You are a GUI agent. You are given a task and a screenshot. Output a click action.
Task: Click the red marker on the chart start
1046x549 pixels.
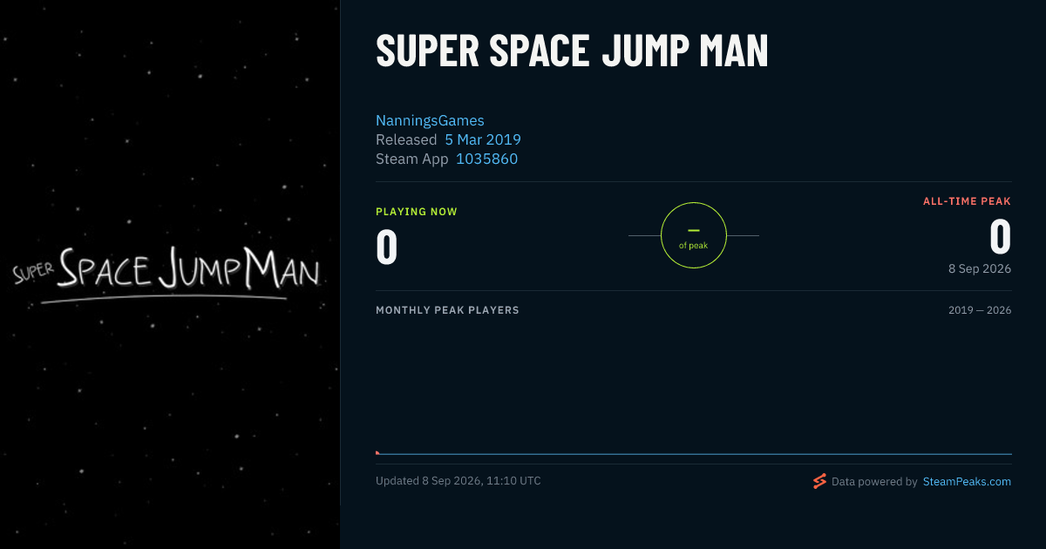[x=377, y=452]
